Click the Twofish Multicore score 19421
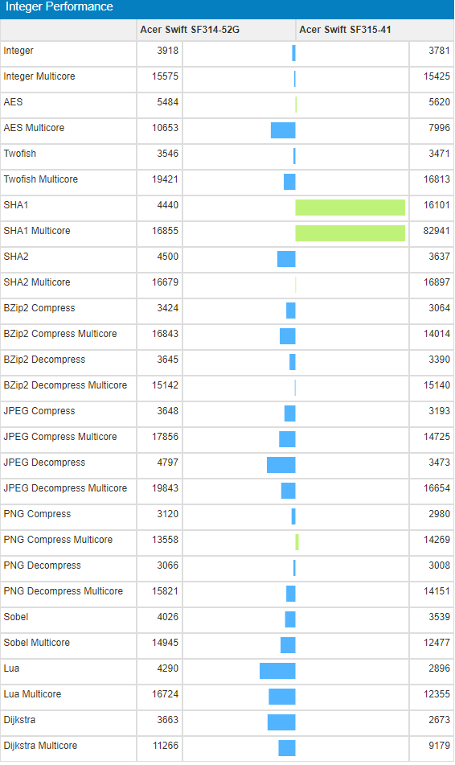This screenshot has width=455, height=765. click(166, 179)
